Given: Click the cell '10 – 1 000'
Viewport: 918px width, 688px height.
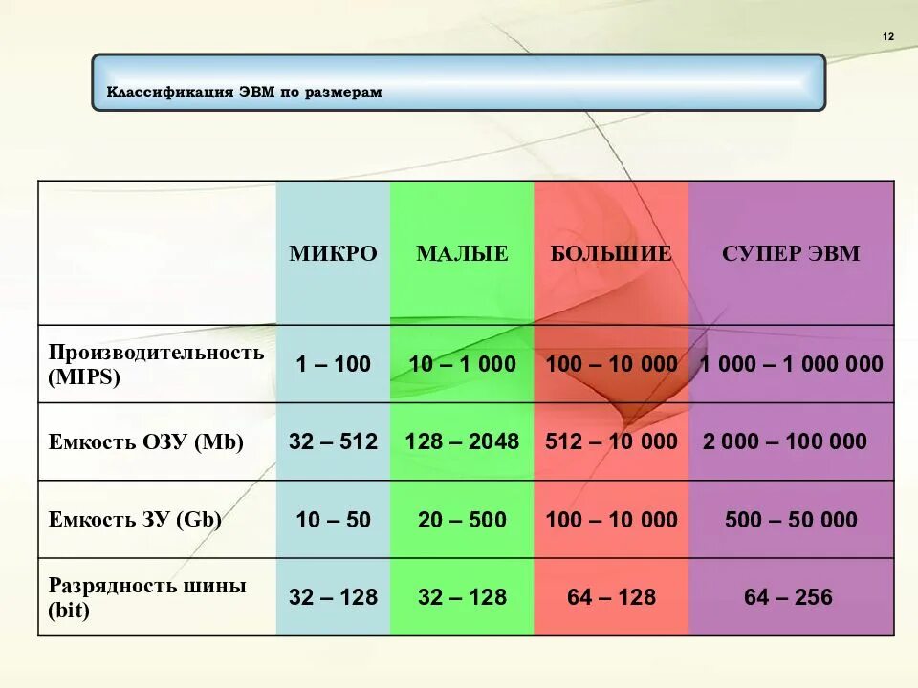Looking at the screenshot, I should point(462,364).
